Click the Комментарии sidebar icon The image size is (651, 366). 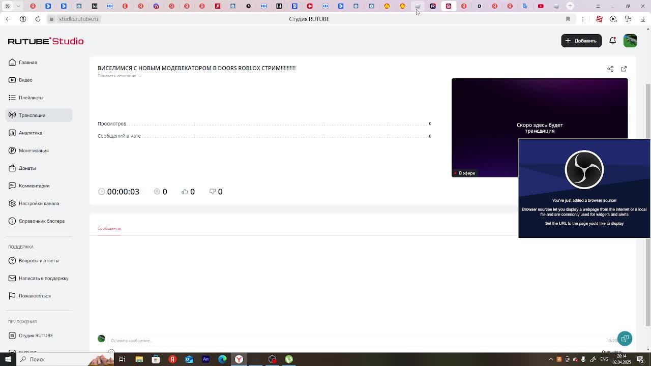(12, 186)
